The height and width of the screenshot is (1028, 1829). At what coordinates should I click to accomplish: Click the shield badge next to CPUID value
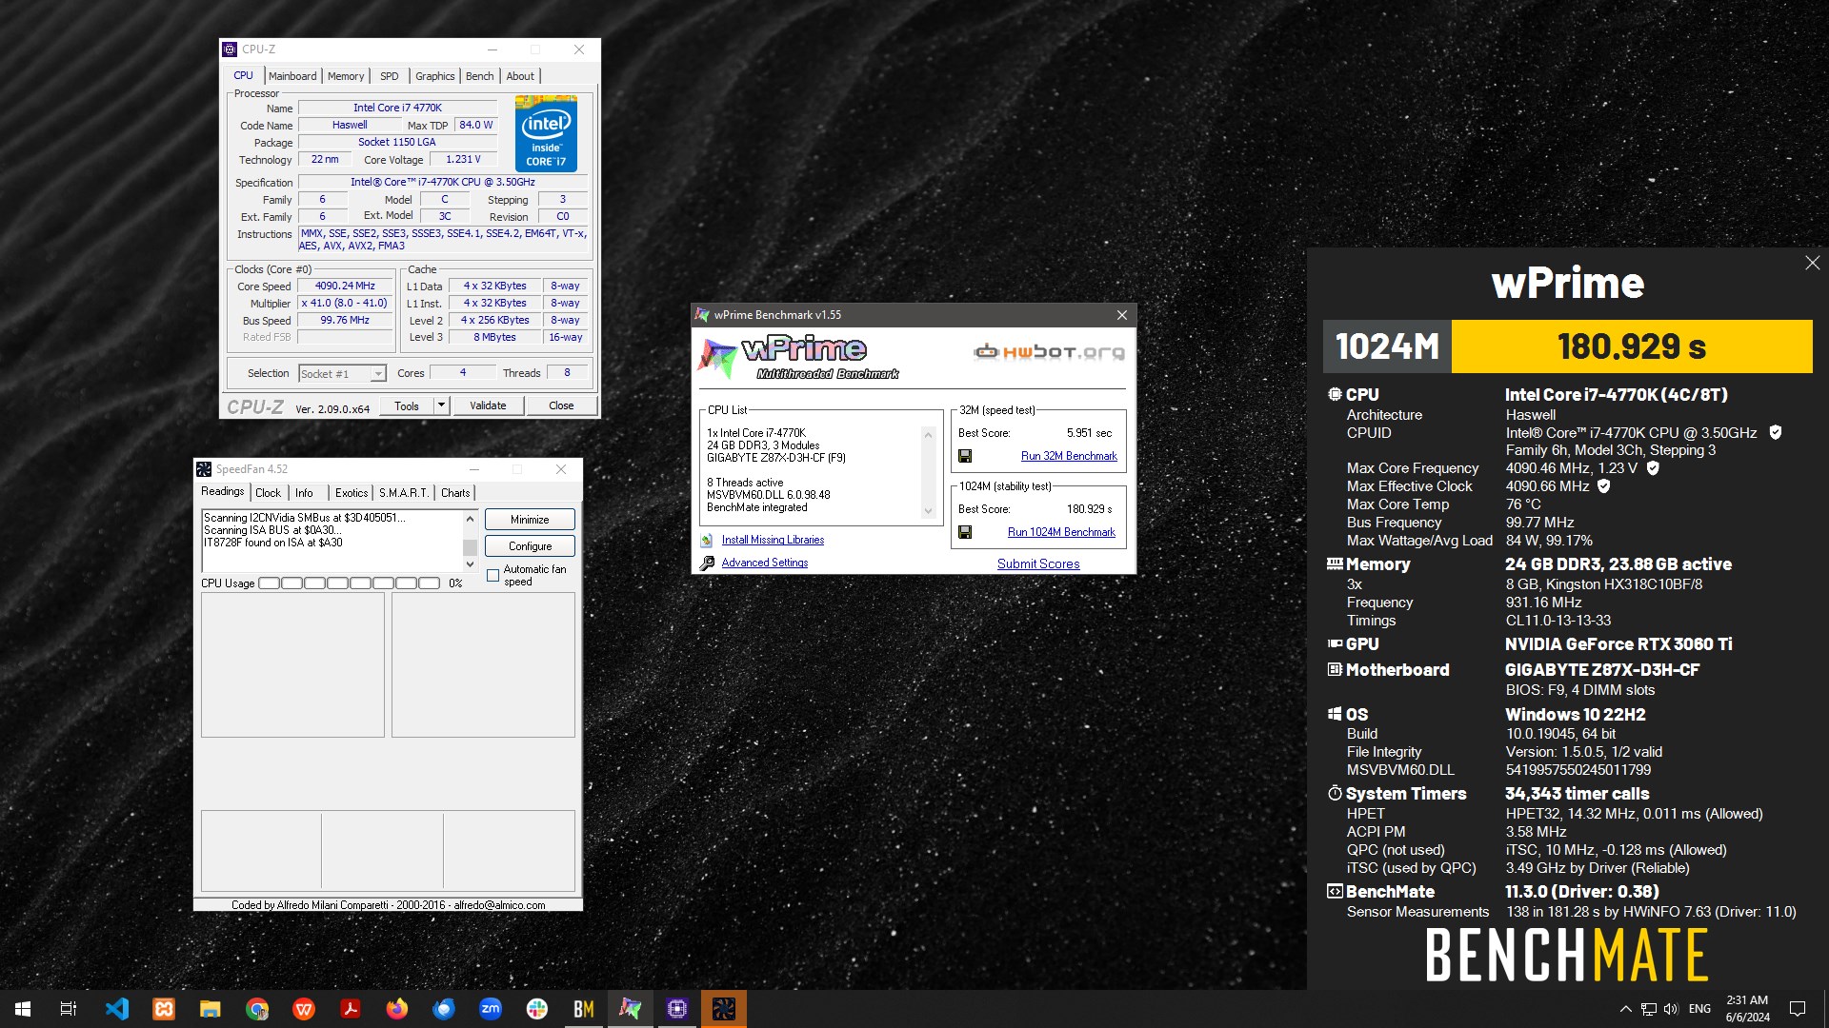tap(1776, 432)
